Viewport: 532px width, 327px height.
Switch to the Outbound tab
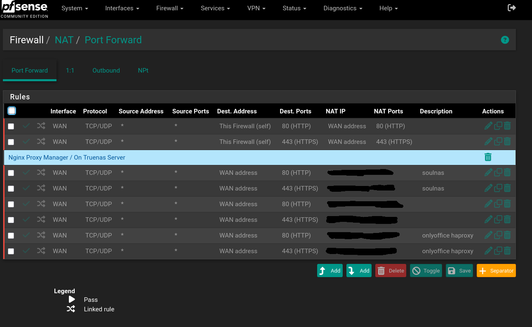(106, 71)
